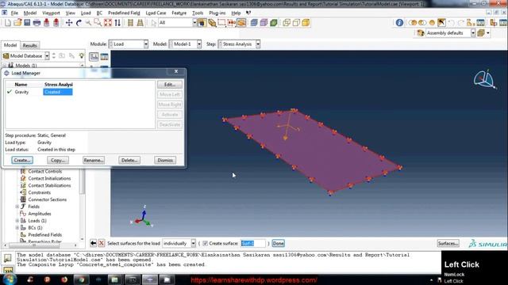Select Contact Controls in model tree
The height and width of the screenshot is (285, 508).
point(44,171)
